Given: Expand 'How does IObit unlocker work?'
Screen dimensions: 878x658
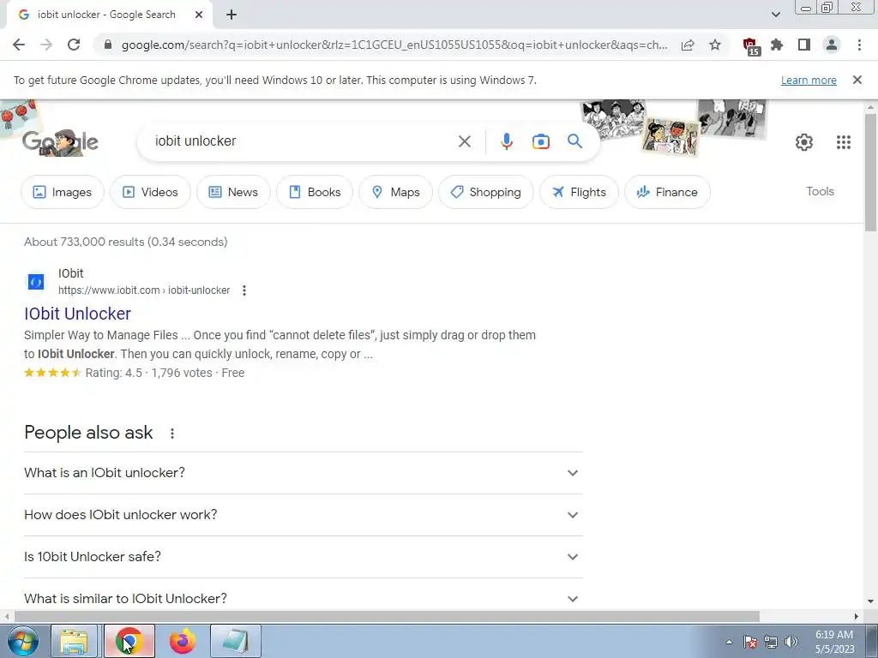Looking at the screenshot, I should 303,515.
